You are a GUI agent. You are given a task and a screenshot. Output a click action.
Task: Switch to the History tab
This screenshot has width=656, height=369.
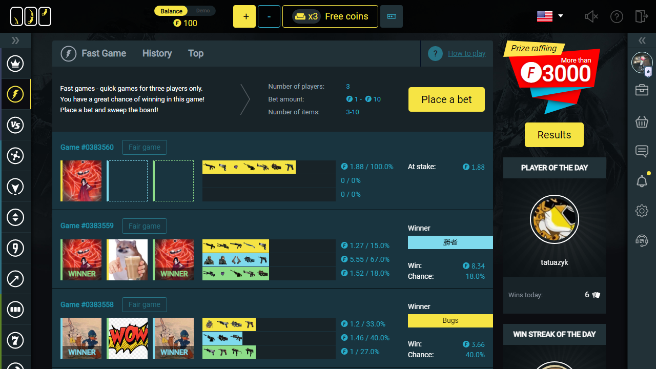point(157,53)
